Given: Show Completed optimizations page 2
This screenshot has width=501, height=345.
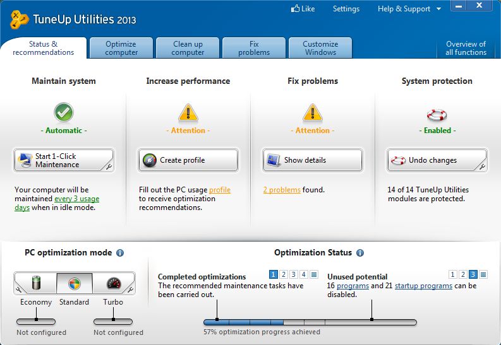Looking at the screenshot, I should [284, 274].
